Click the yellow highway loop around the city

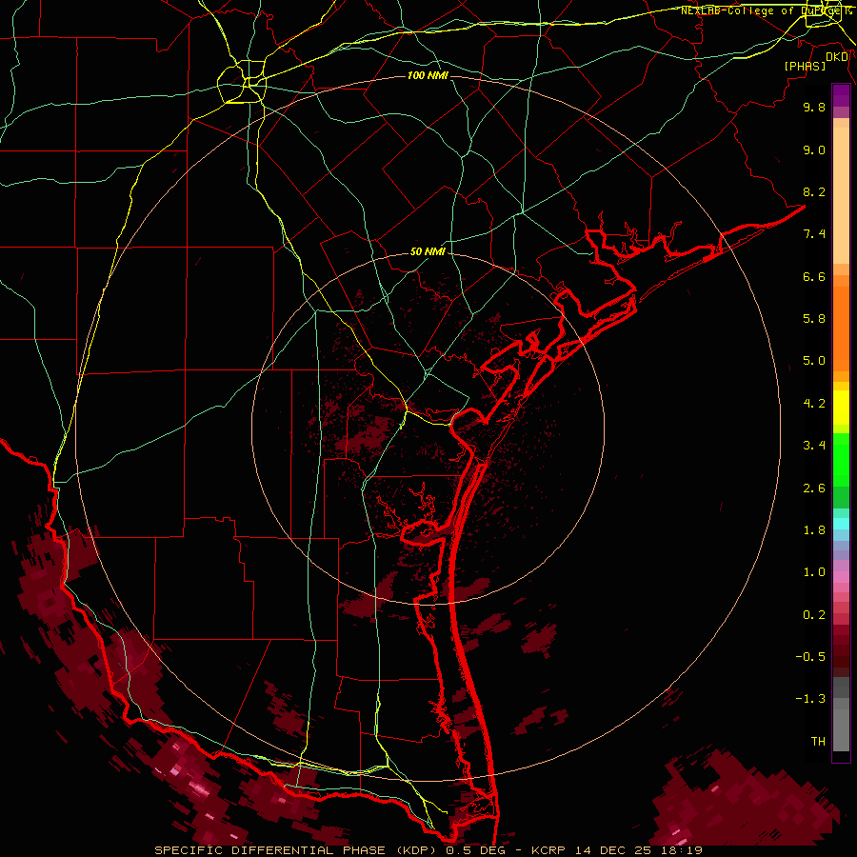pos(242,82)
